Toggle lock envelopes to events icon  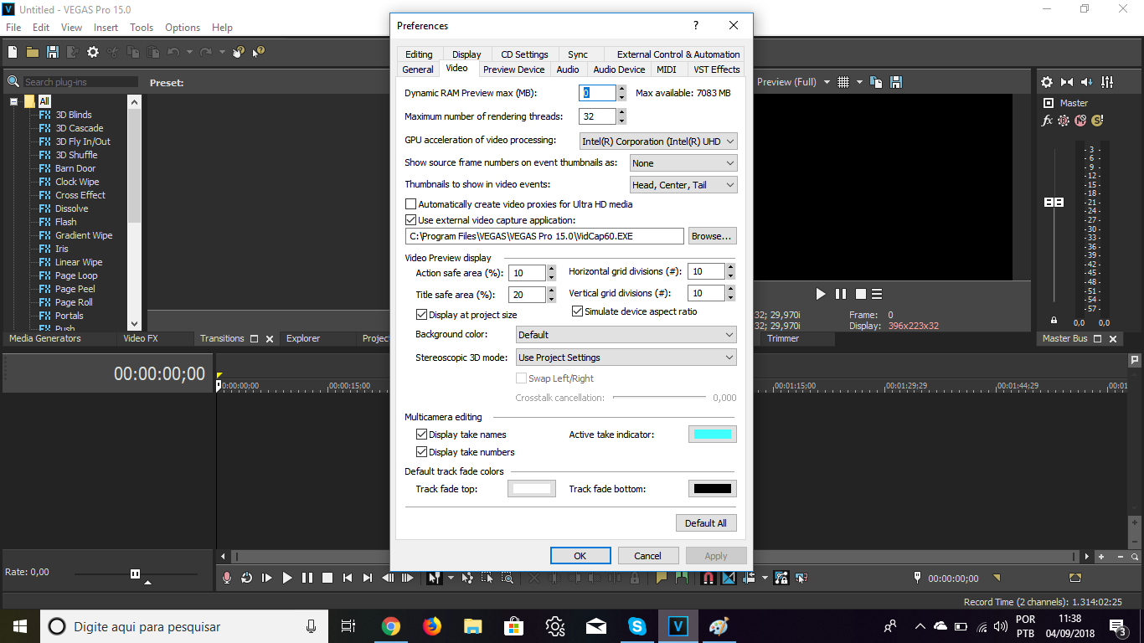point(781,578)
